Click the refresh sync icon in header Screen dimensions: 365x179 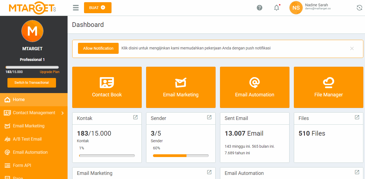[360, 8]
